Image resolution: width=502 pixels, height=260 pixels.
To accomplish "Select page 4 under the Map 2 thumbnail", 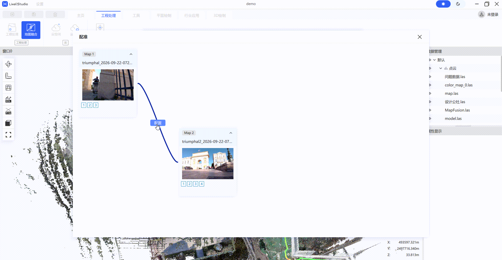I will [x=202, y=184].
